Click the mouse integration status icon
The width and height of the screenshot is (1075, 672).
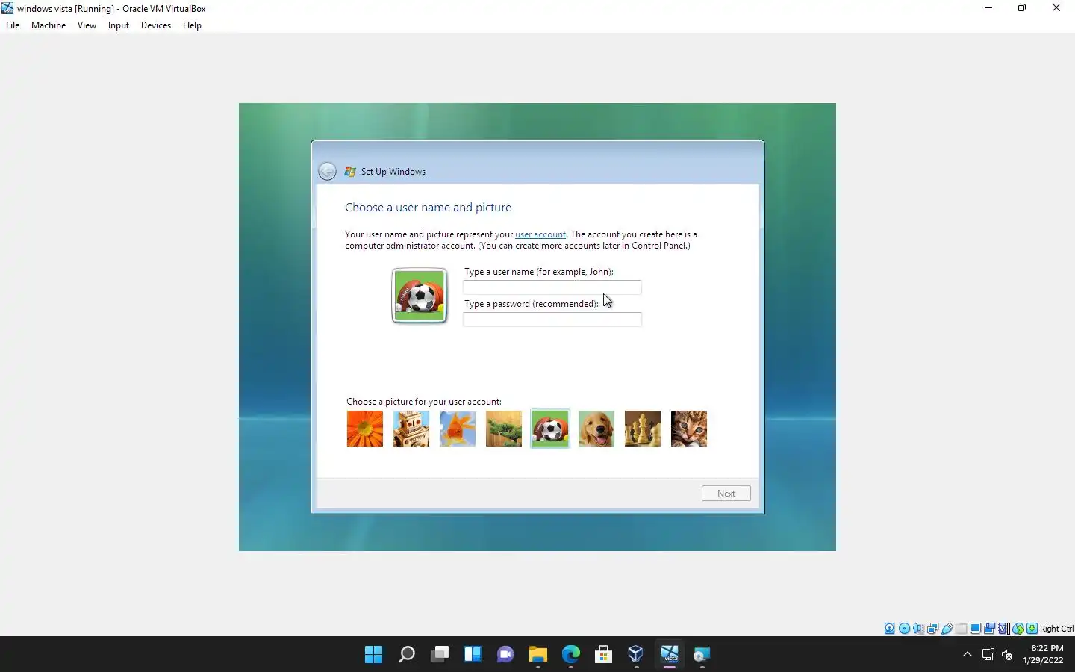[x=1018, y=629]
